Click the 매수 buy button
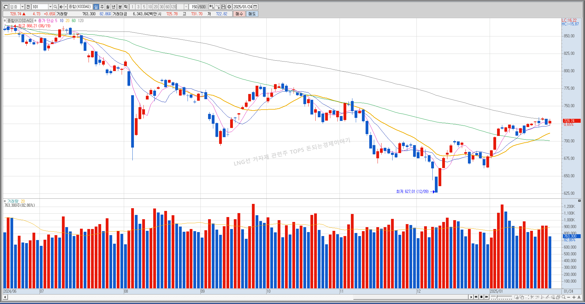 239,14
